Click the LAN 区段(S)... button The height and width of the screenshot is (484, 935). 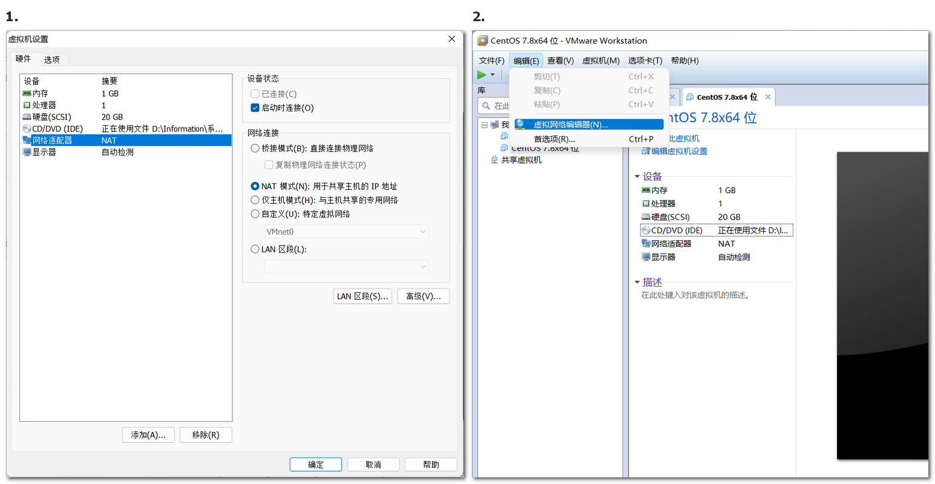[363, 296]
